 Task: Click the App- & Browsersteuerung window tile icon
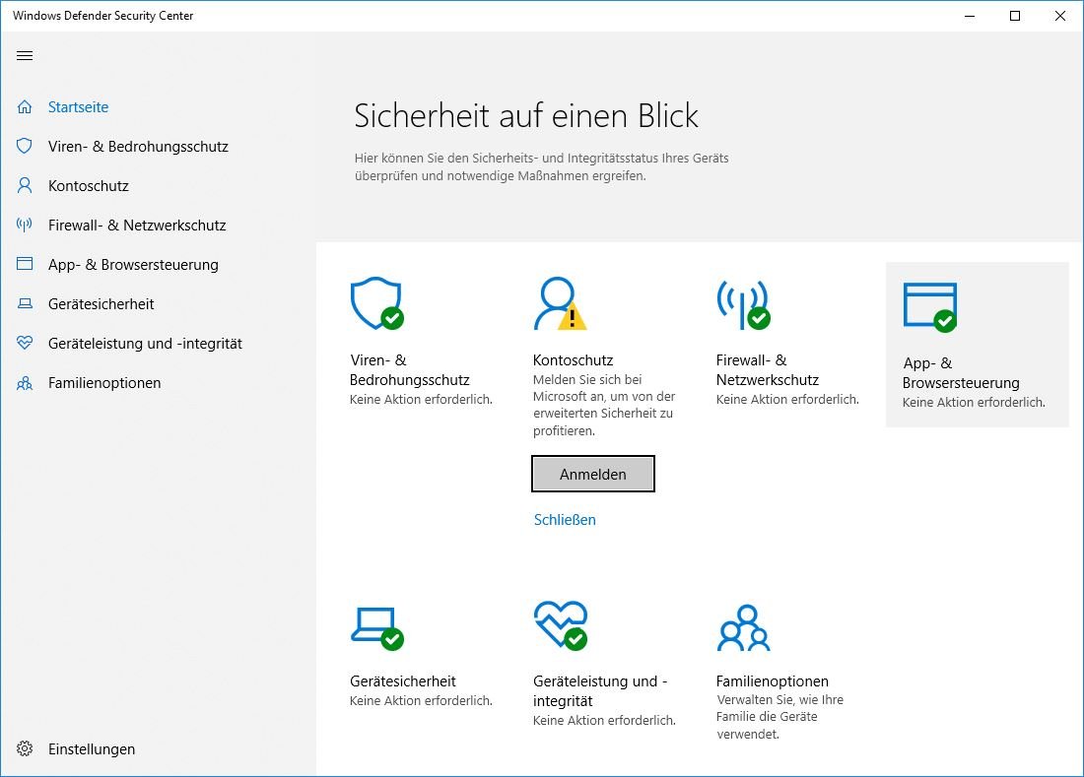(x=929, y=306)
